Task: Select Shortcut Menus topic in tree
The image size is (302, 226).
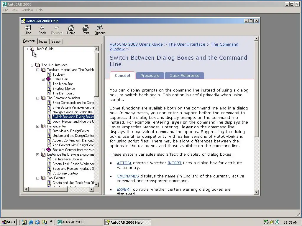Action: [64, 89]
